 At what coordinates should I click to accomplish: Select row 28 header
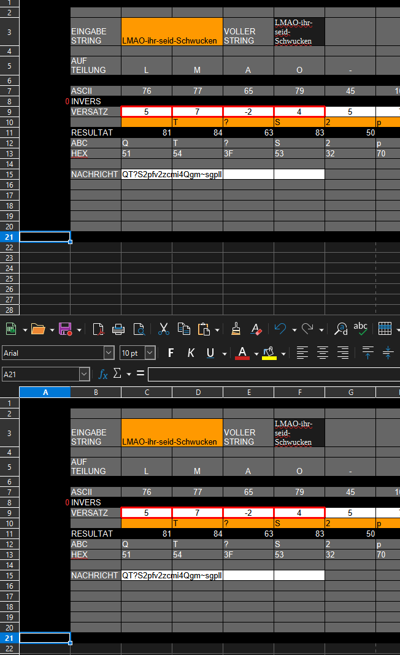(9, 310)
